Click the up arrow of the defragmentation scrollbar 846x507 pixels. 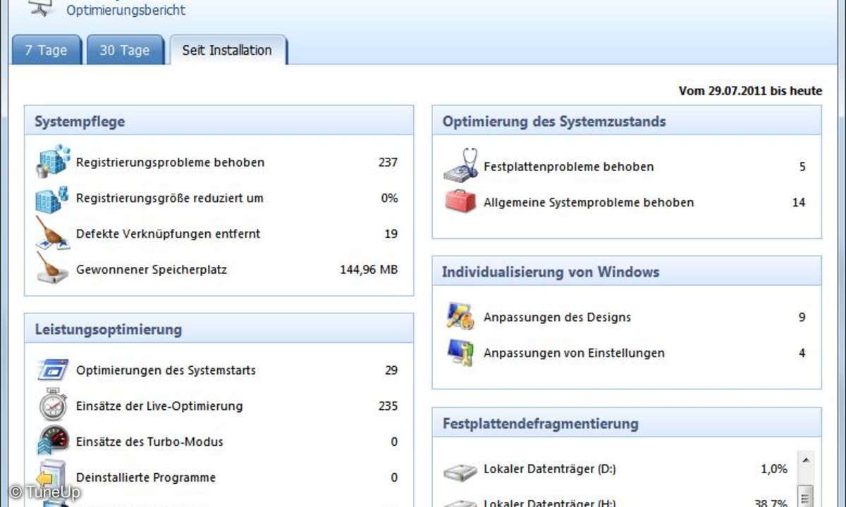click(806, 460)
